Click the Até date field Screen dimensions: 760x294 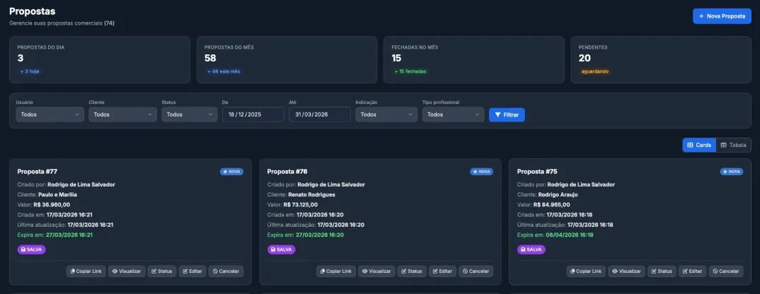(x=319, y=114)
